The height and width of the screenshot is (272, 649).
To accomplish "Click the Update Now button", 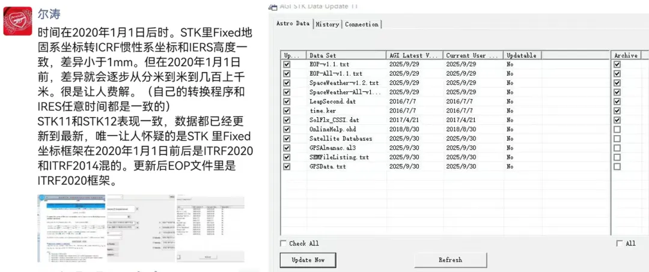I will pyautogui.click(x=308, y=260).
